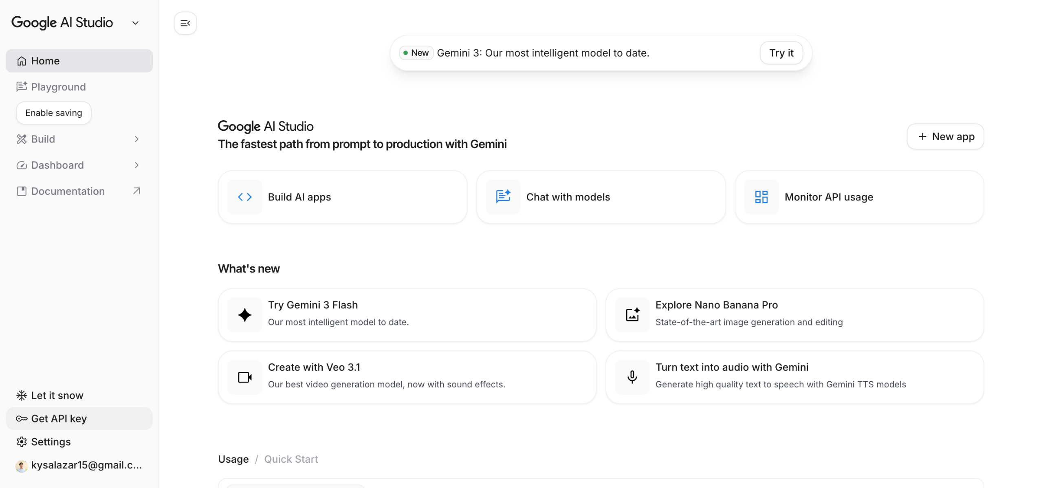Click the Enable saving button
The image size is (1043, 488).
[x=53, y=113]
